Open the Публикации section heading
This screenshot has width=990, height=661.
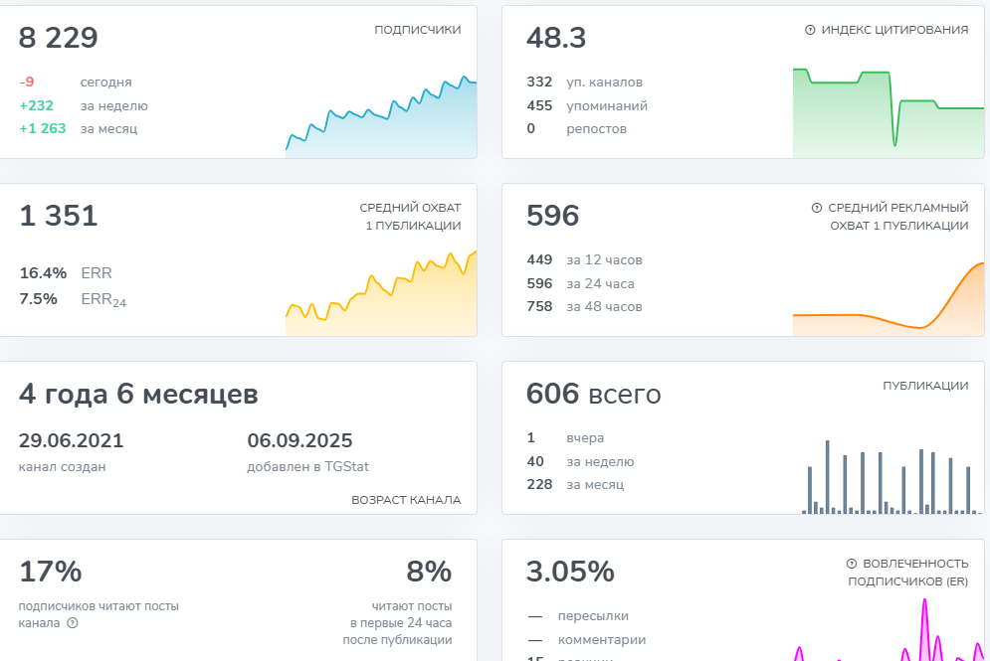[x=925, y=386]
